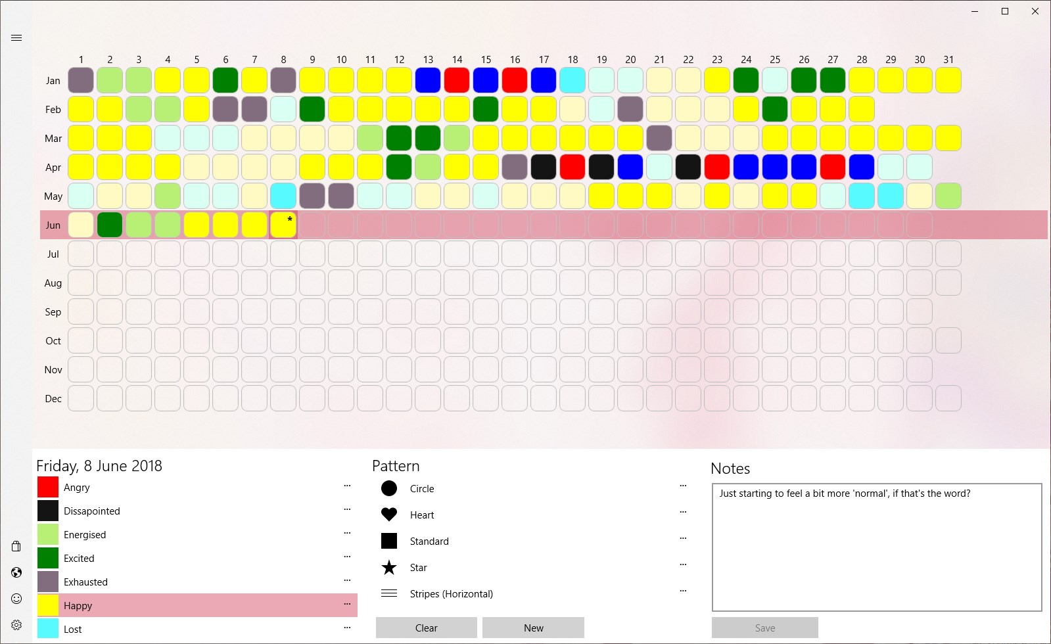
Task: Click the red Angry color swatch
Action: (48, 487)
